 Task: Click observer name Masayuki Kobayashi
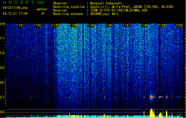[x=106, y=3]
